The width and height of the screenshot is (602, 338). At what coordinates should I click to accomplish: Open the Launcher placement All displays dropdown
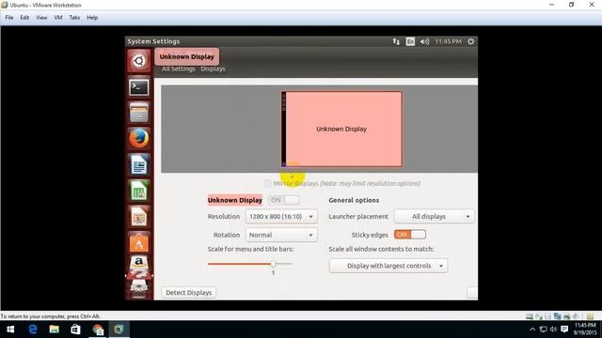(435, 217)
